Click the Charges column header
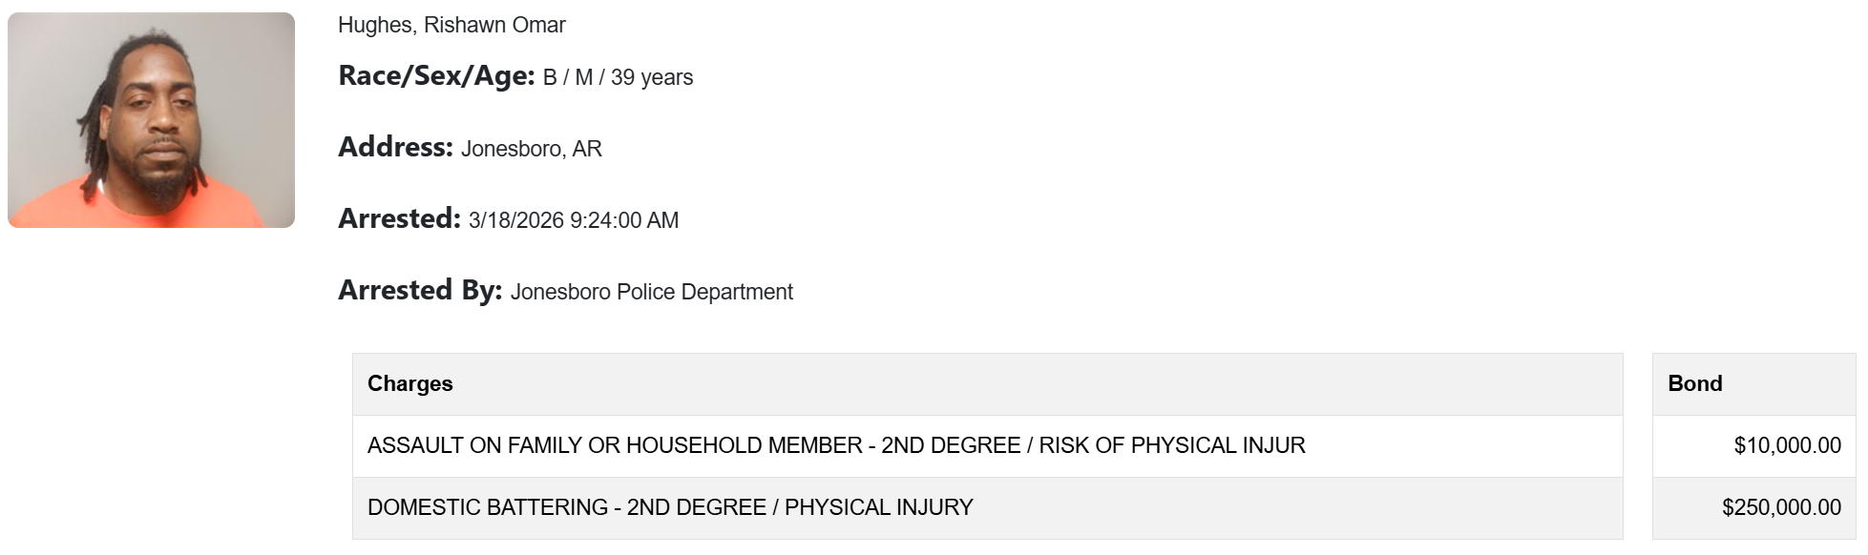Screen dimensions: 1868x555 (x=410, y=383)
